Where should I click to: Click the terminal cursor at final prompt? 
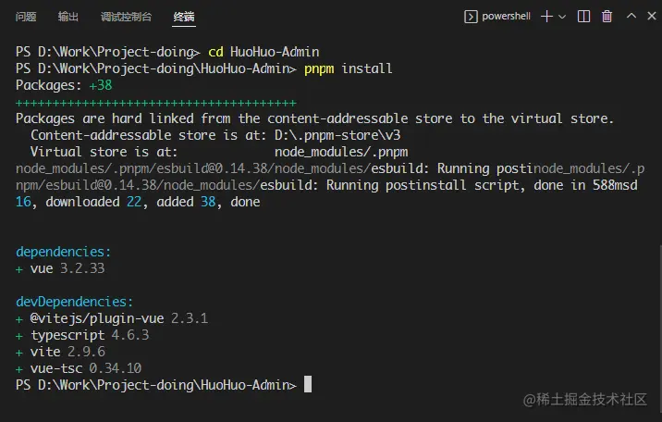[x=308, y=384]
